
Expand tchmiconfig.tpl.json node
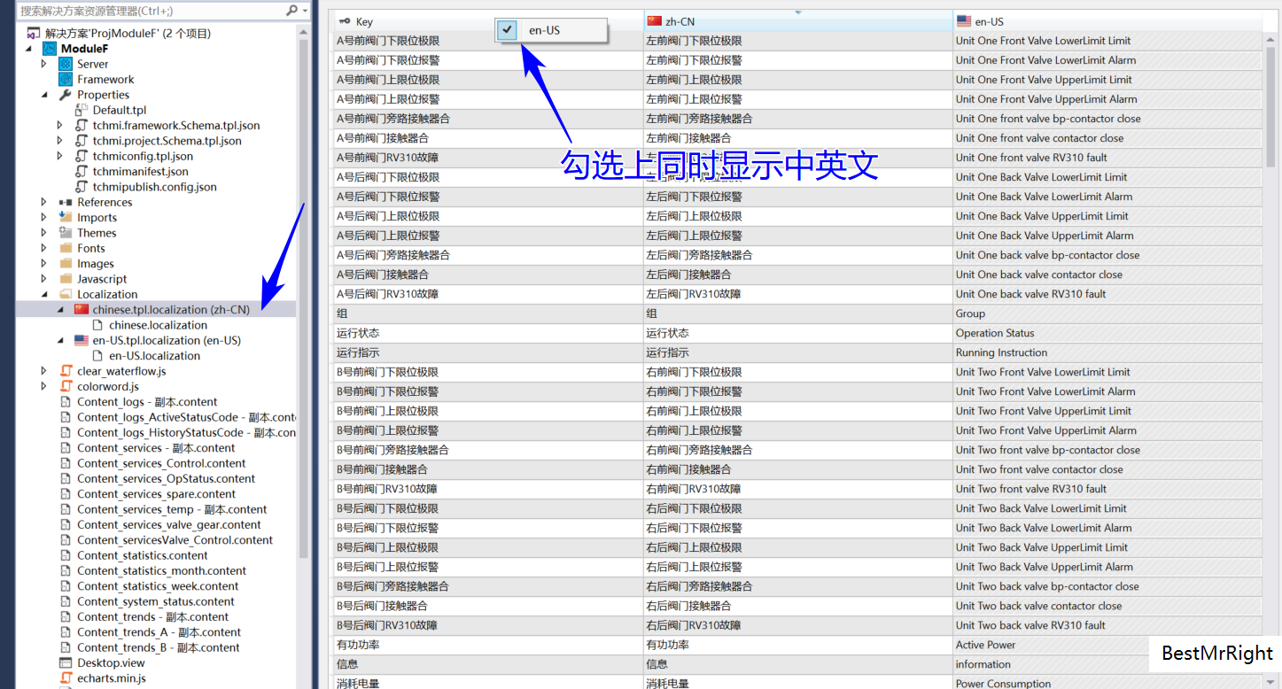[60, 156]
